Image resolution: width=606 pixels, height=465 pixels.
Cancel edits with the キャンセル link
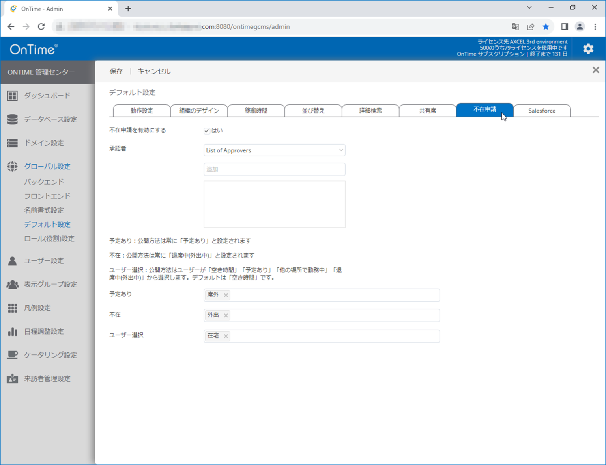point(153,71)
